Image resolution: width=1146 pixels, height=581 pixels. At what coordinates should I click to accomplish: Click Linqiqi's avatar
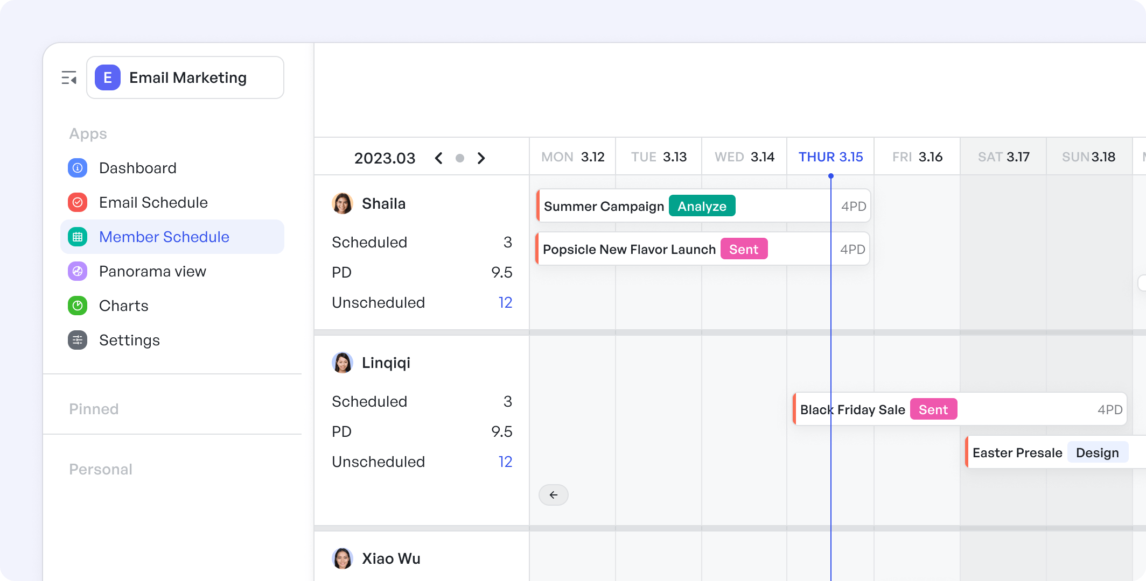click(343, 363)
